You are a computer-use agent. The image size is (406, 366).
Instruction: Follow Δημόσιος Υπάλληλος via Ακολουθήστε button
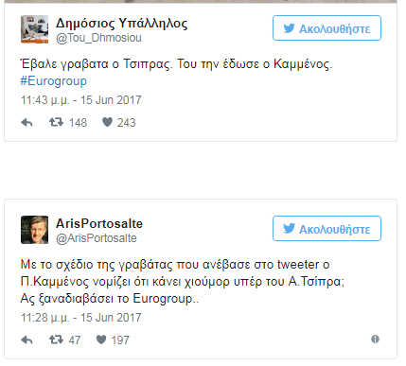(327, 28)
